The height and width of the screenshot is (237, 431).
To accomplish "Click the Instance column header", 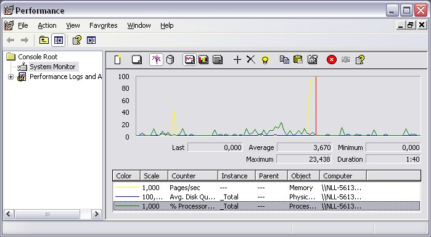I will point(237,176).
